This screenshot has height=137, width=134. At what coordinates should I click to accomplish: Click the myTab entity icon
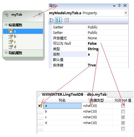coord(6,15)
